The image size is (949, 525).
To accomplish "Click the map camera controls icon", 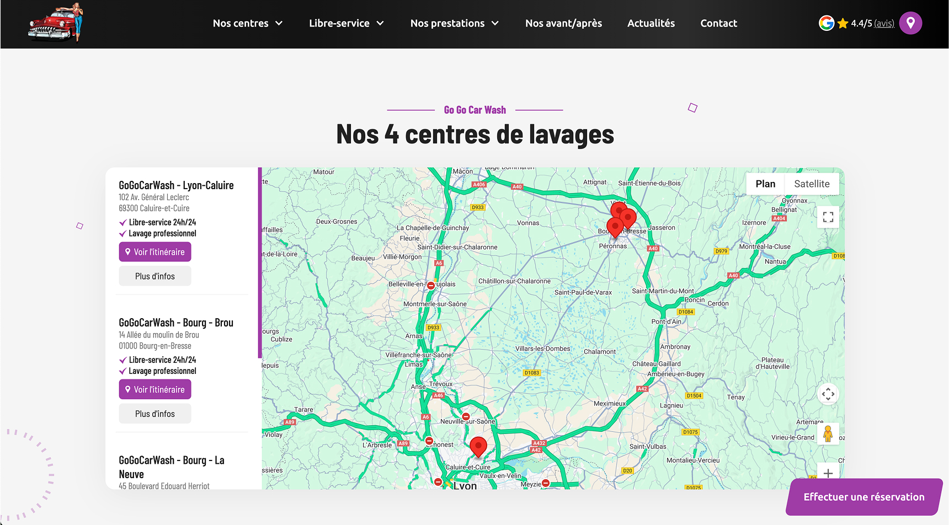I will pyautogui.click(x=828, y=394).
